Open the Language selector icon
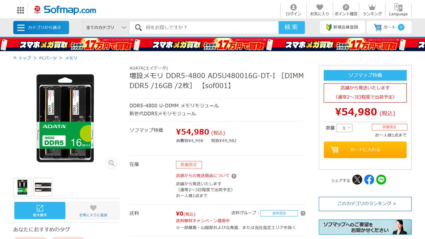The image size is (425, 239). 398,10
